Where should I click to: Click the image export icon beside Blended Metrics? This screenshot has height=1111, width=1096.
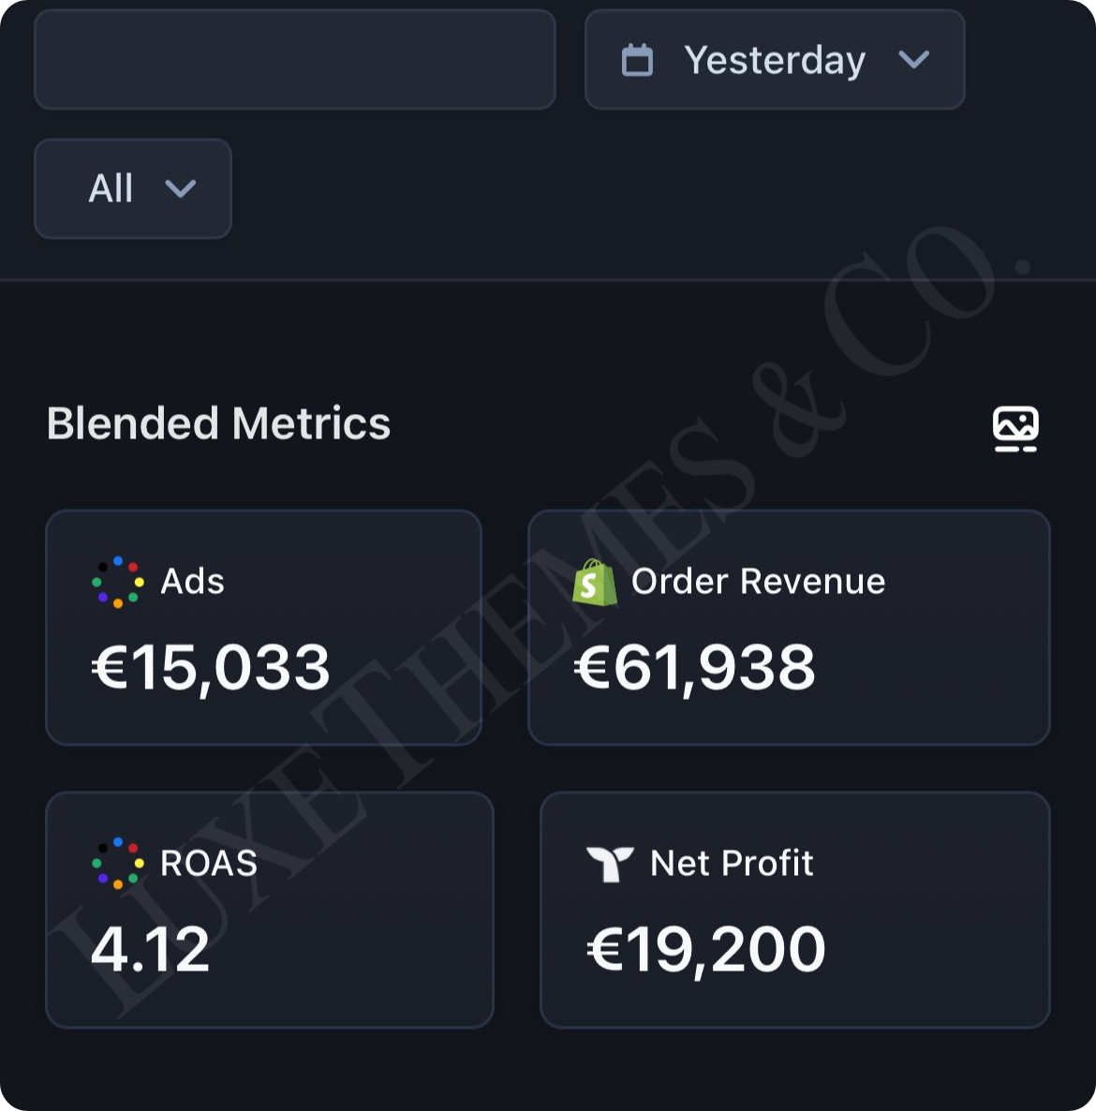[x=1015, y=428]
